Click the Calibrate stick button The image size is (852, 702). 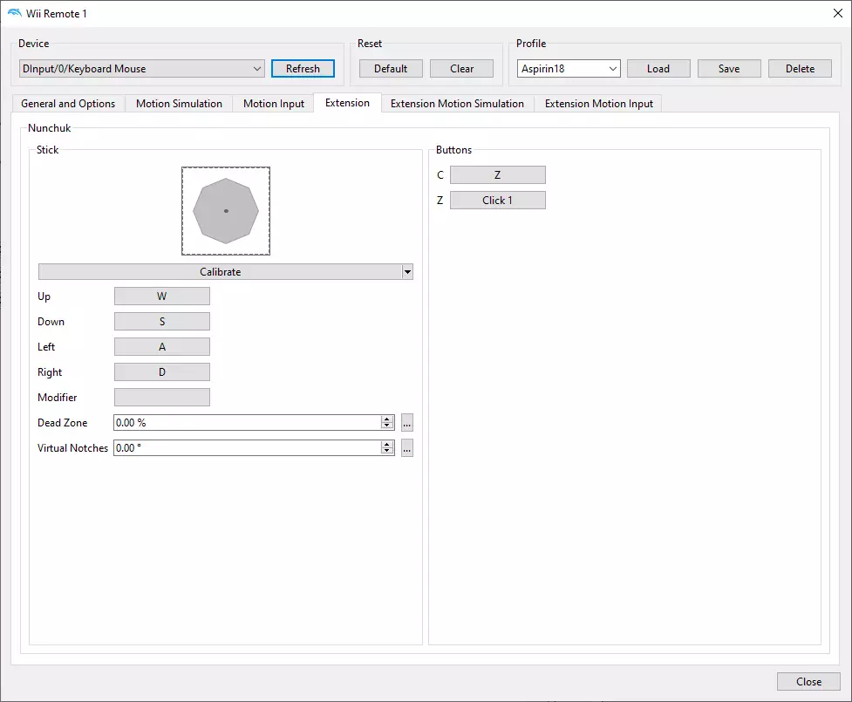[220, 272]
